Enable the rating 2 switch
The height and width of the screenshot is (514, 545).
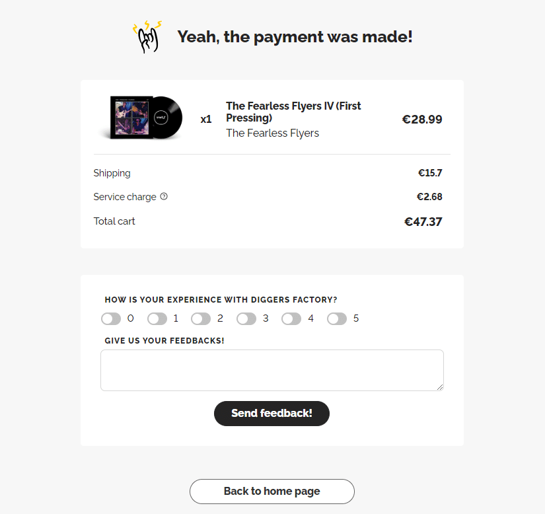[x=201, y=319]
